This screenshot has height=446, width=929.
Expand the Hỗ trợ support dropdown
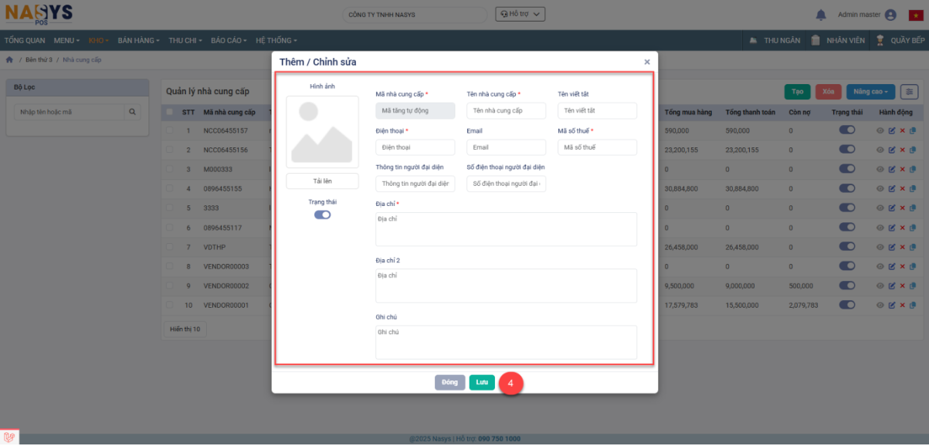520,14
